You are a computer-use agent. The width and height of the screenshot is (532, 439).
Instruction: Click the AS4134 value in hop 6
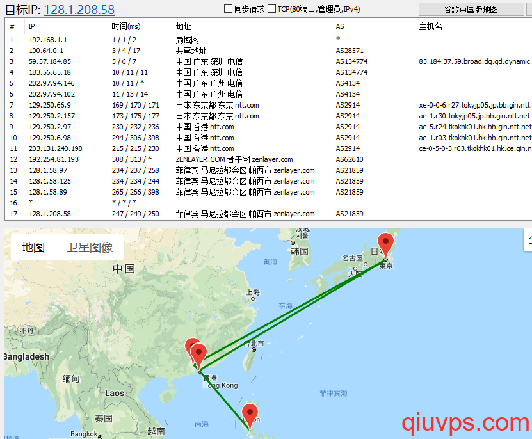348,94
